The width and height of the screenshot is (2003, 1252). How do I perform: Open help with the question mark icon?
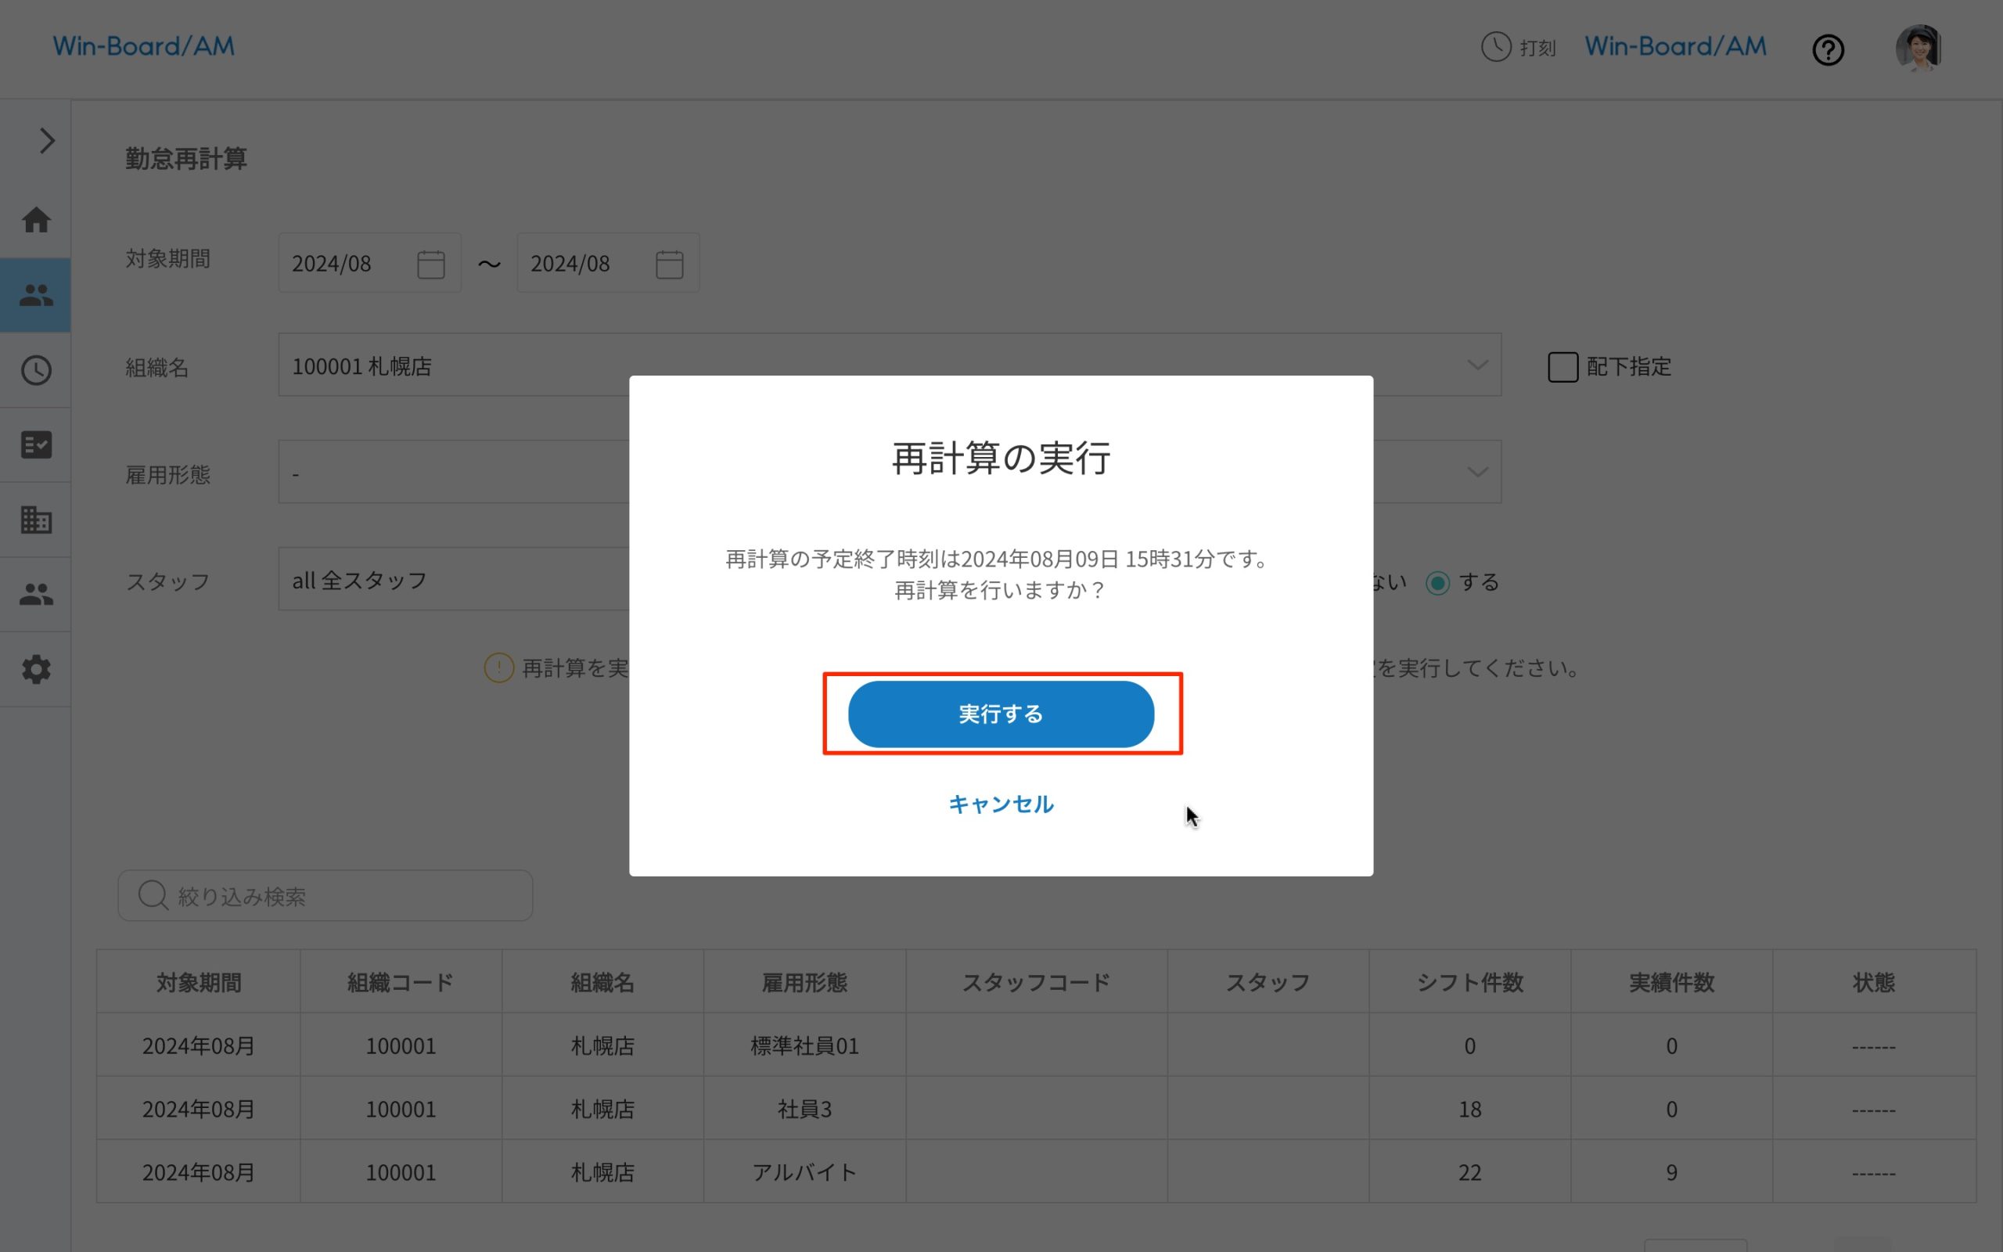[x=1828, y=49]
